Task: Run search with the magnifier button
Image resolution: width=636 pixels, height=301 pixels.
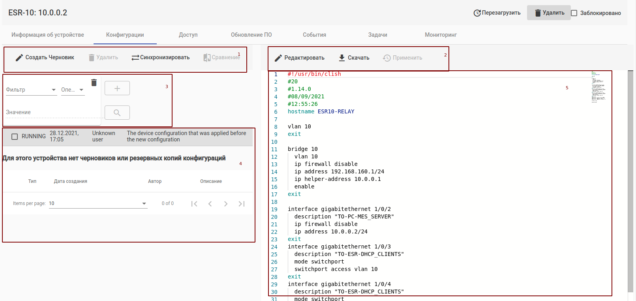Action: (117, 113)
